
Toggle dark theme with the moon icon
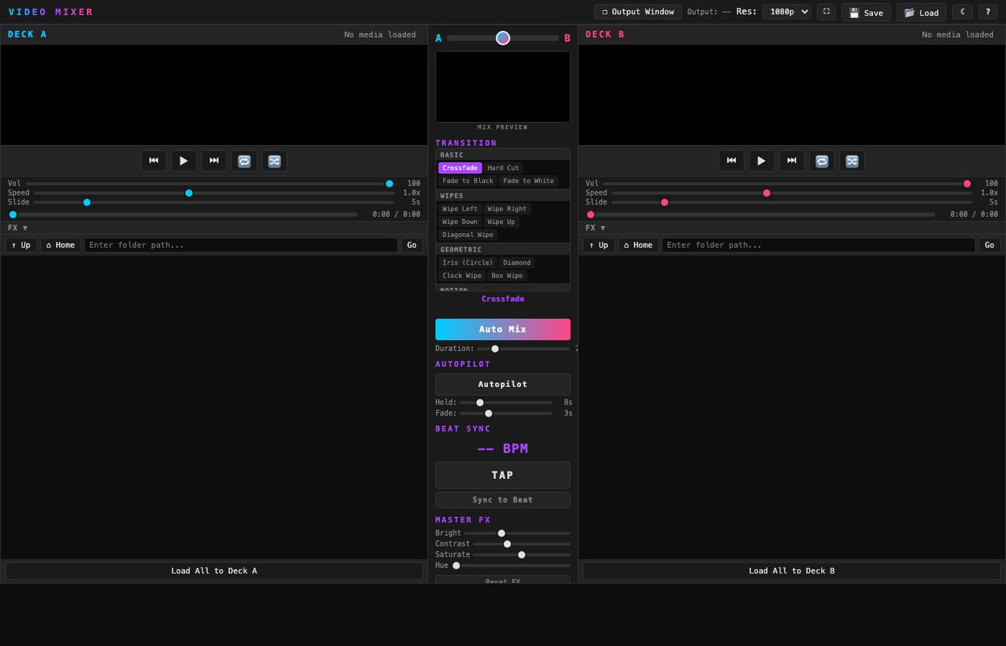(x=962, y=11)
